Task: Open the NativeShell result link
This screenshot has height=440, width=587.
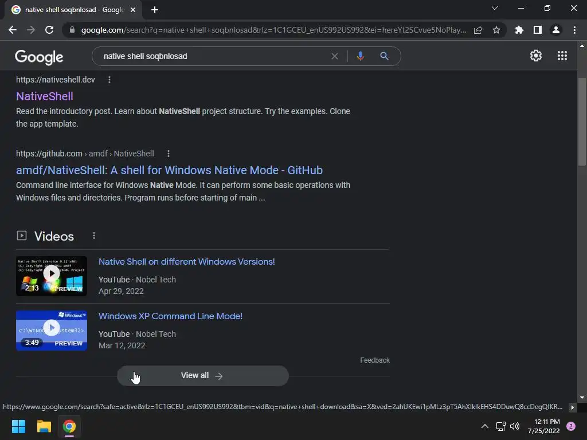Action: point(45,96)
